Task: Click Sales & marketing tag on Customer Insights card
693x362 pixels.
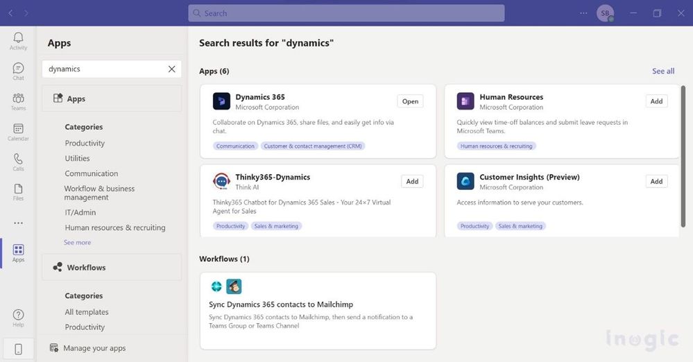Action: [x=520, y=226]
